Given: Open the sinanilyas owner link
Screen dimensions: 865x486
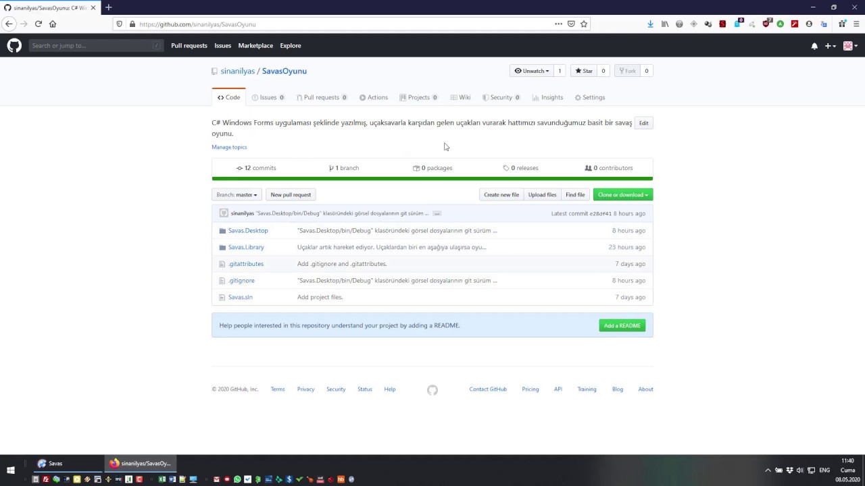Looking at the screenshot, I should (x=238, y=71).
